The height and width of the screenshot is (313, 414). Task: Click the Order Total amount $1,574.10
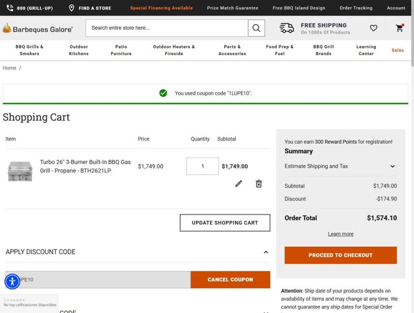click(x=382, y=218)
